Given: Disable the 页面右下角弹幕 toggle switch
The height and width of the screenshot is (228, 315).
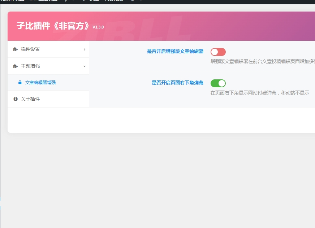Looking at the screenshot, I should [x=218, y=83].
